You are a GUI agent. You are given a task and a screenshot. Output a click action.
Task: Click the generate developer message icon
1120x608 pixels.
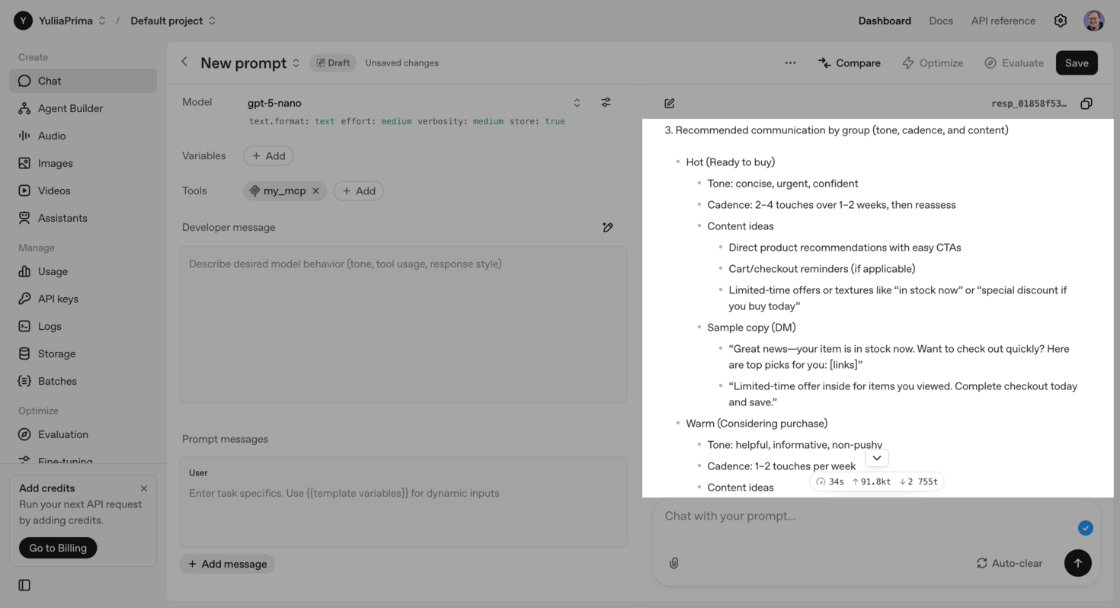tap(607, 227)
